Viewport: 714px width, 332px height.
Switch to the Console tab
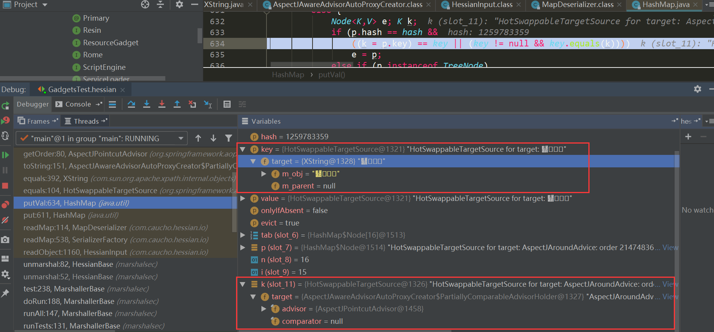[x=78, y=104]
